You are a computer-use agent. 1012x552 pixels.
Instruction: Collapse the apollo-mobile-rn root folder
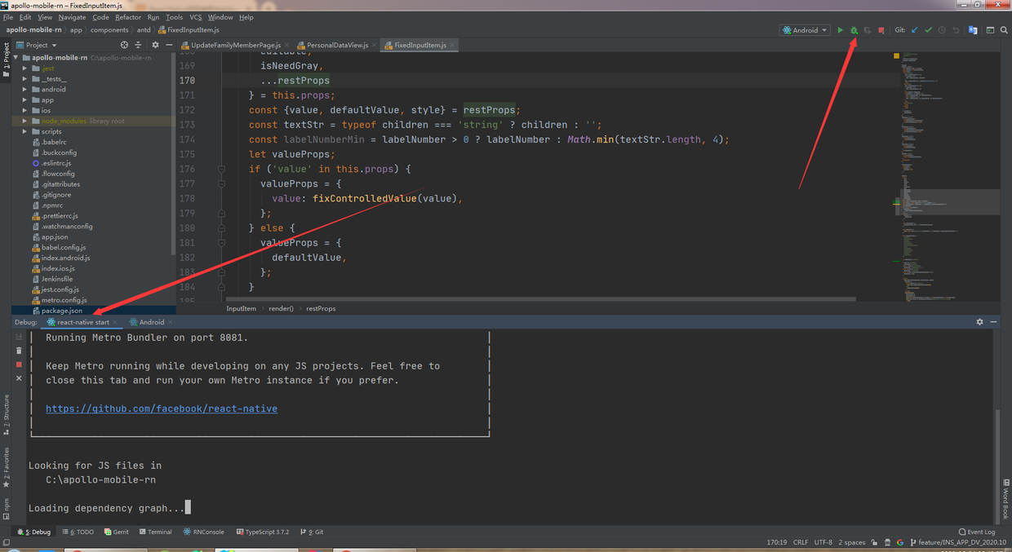(16, 58)
